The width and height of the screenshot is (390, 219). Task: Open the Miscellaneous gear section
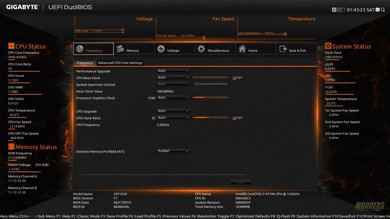[201, 49]
